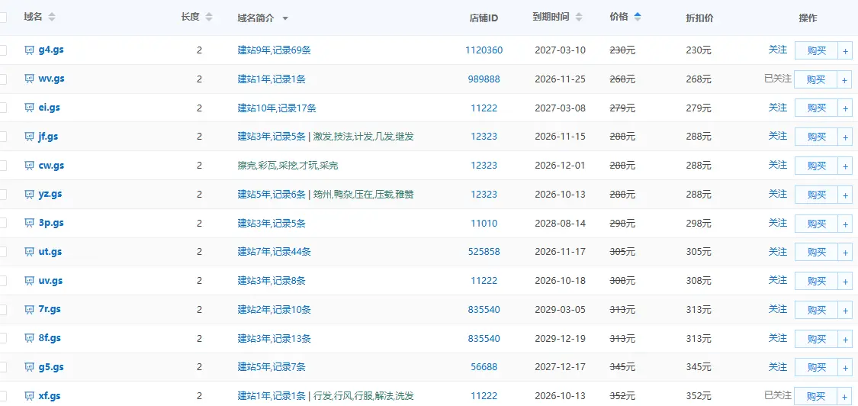
Task: Click the icon beside g5.gs domain
Action: [x=30, y=366]
